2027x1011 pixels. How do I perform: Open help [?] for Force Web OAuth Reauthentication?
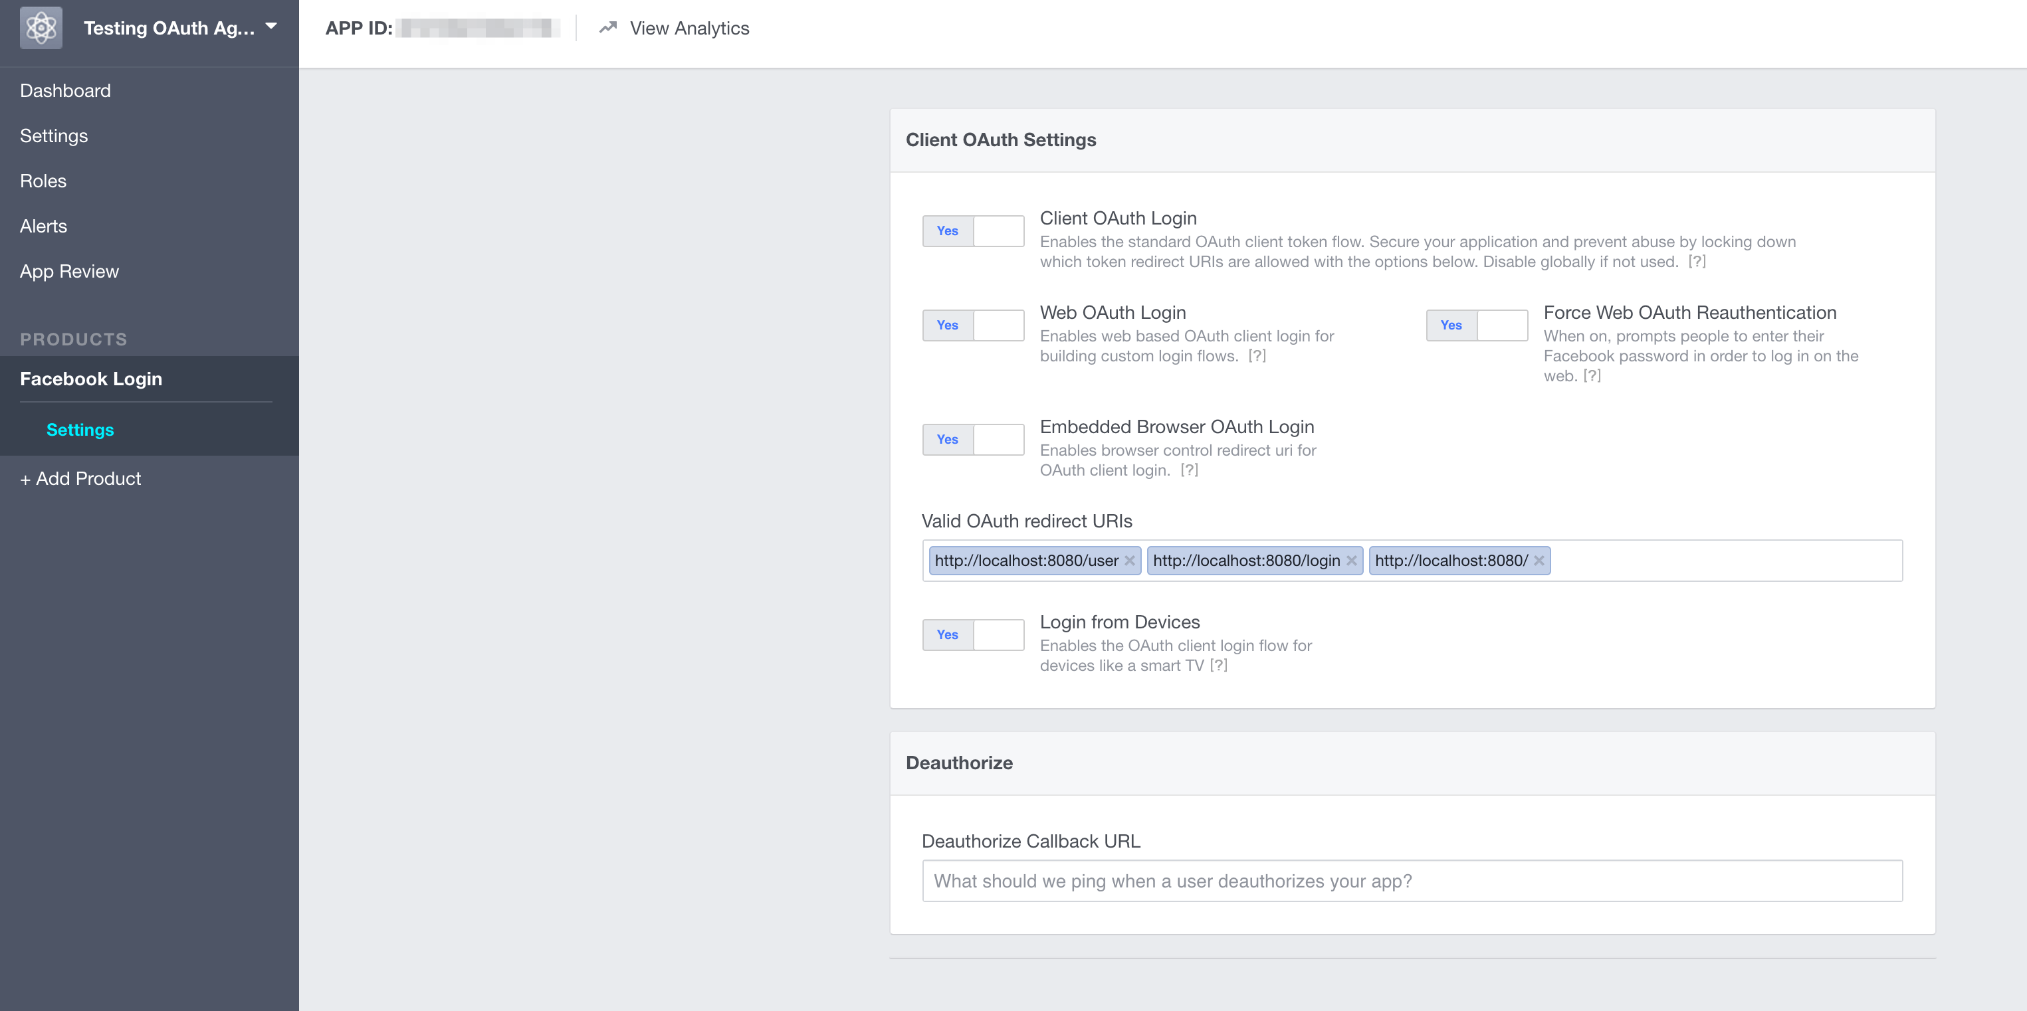[x=1592, y=376]
